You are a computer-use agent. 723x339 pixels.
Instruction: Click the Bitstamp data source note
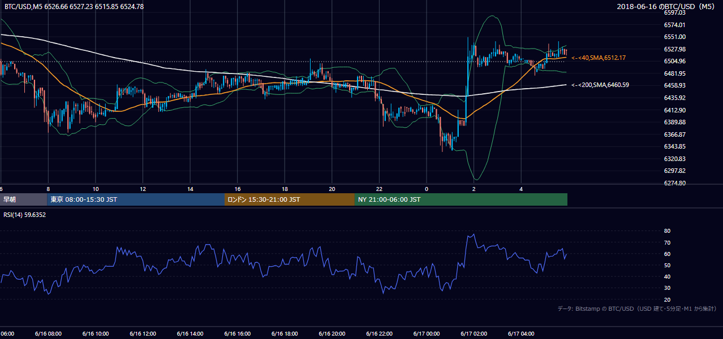point(637,308)
